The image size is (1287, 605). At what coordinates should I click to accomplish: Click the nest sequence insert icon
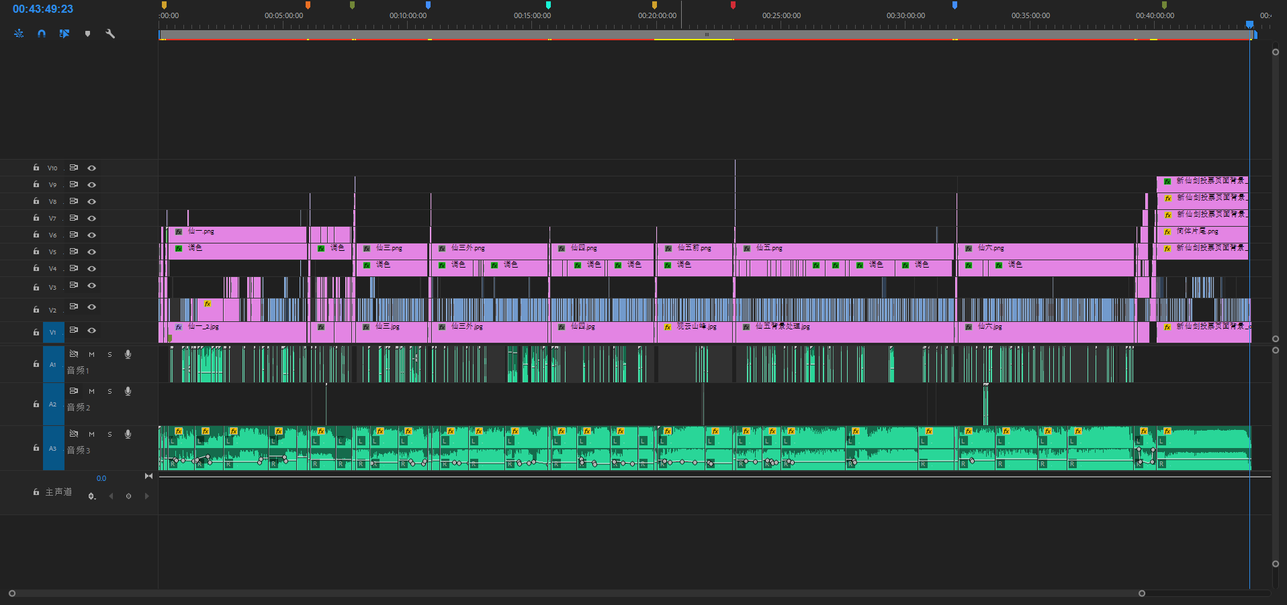(19, 34)
